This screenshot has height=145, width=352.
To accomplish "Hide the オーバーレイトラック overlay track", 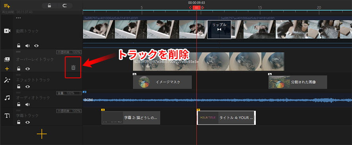I will point(27,69).
